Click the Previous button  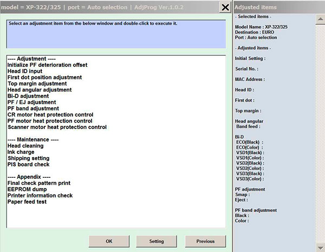(205, 241)
